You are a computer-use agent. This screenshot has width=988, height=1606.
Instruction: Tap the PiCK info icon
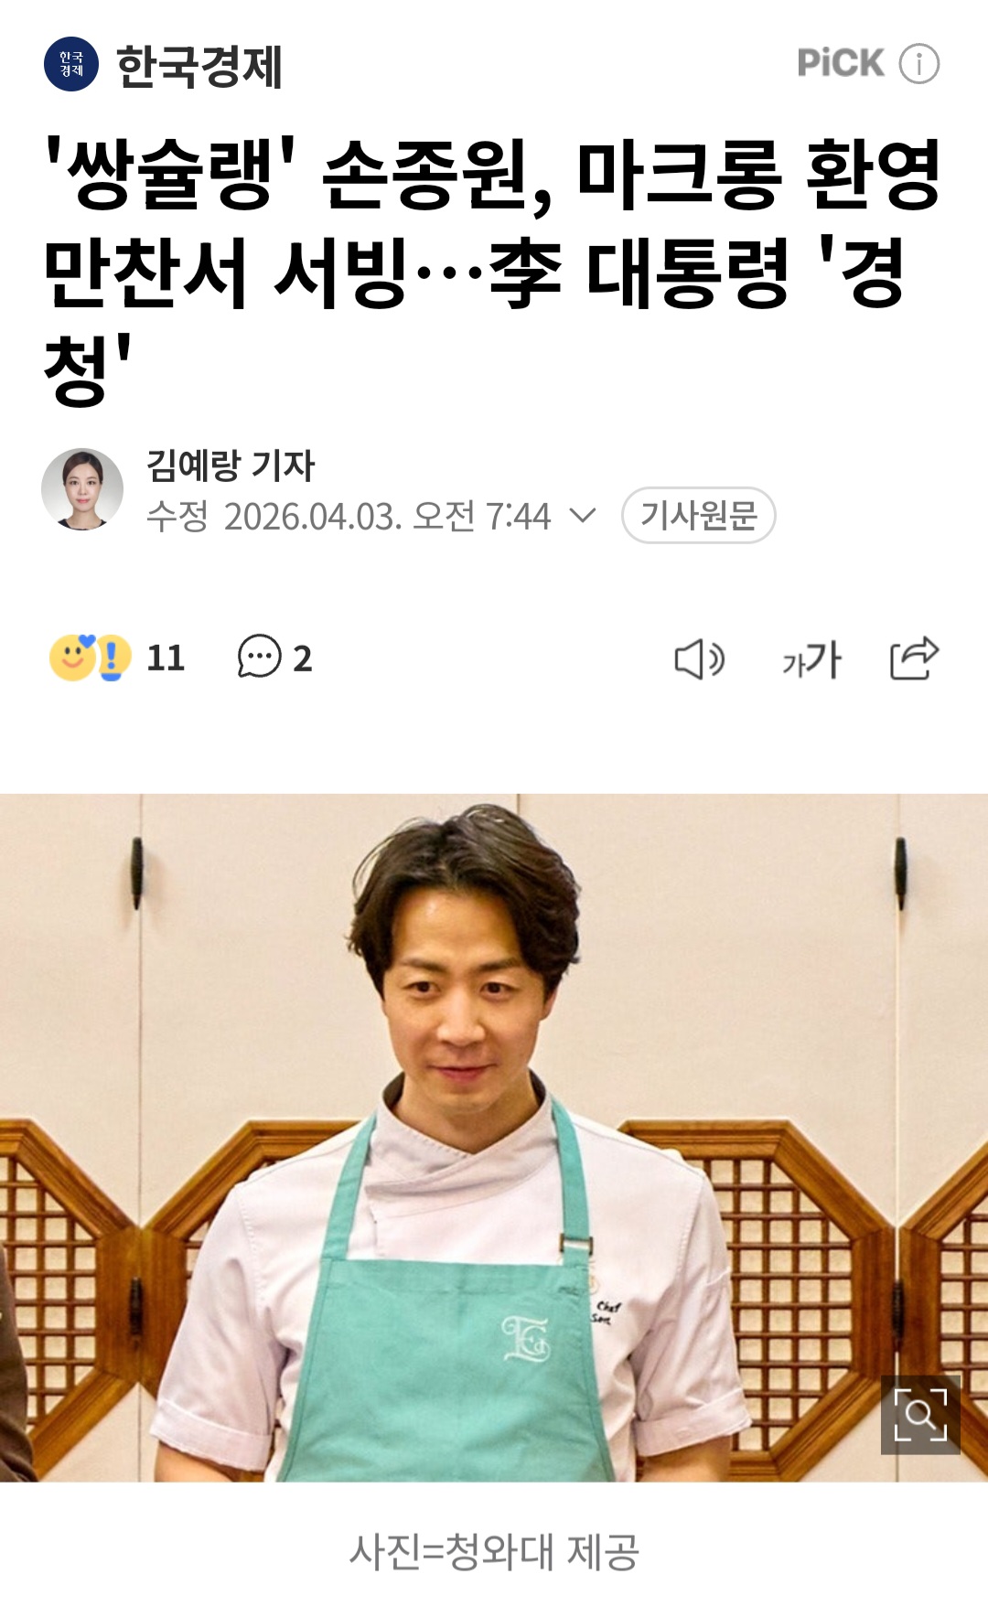click(918, 64)
